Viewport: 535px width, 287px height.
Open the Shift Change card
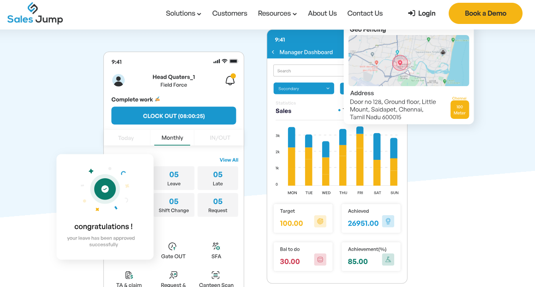coord(174,205)
